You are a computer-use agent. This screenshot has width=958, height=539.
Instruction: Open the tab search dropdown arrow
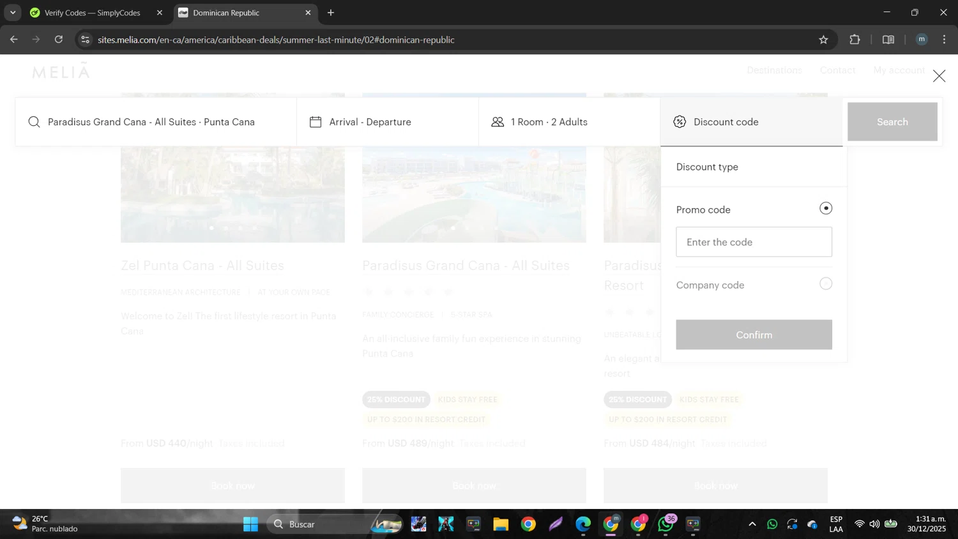click(13, 13)
